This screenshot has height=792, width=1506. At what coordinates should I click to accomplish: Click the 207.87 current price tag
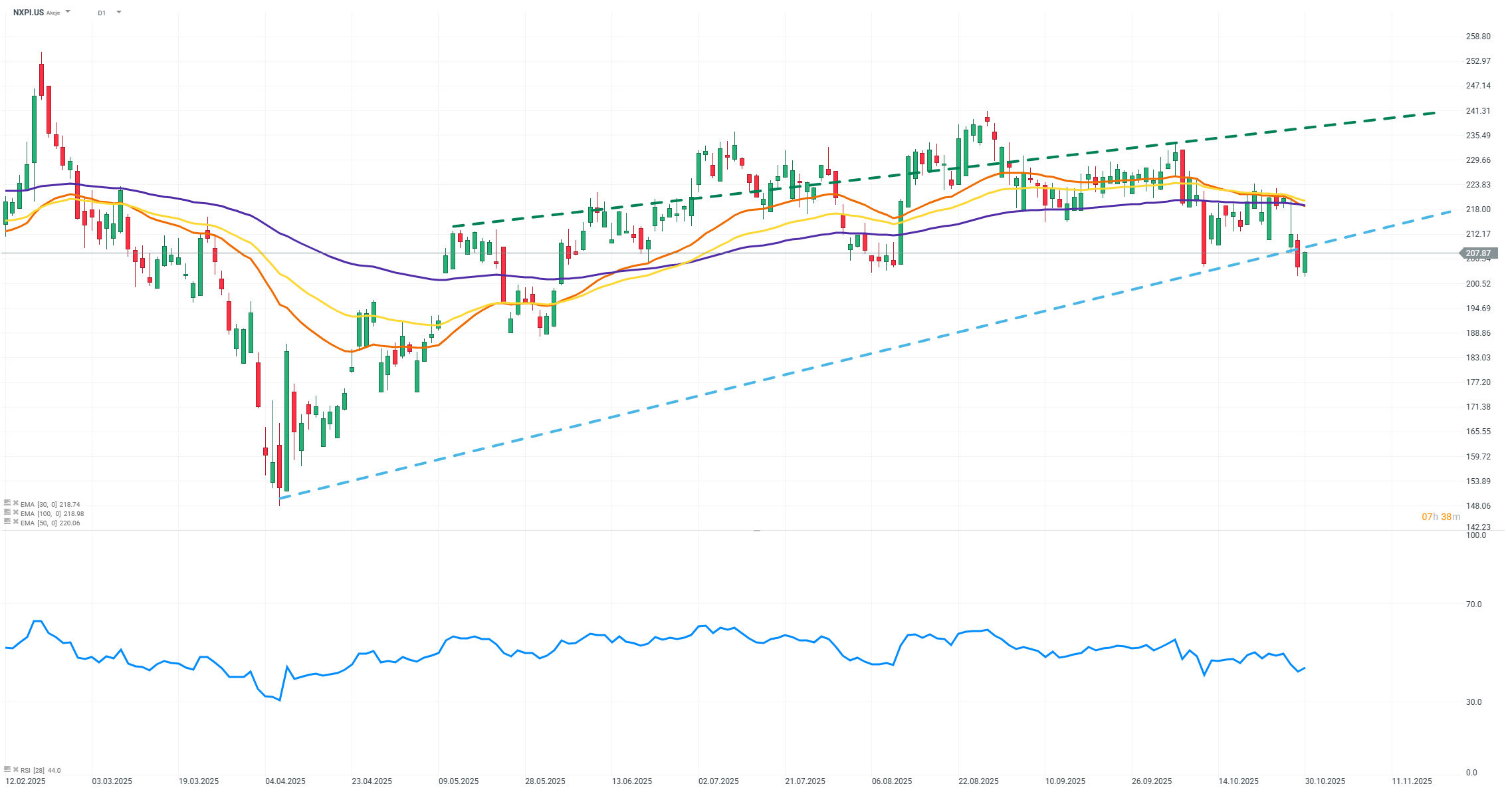tap(1477, 253)
